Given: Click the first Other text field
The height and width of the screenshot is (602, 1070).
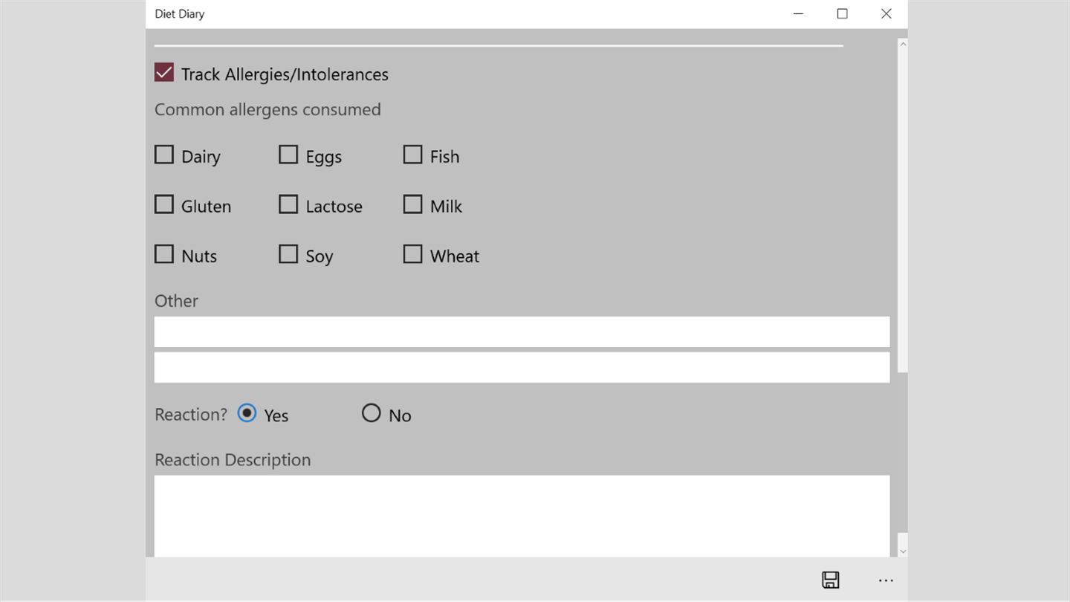Looking at the screenshot, I should tap(522, 331).
